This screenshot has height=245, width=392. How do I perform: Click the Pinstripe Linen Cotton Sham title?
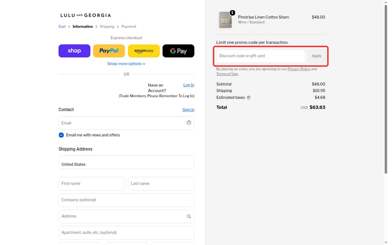coord(263,17)
